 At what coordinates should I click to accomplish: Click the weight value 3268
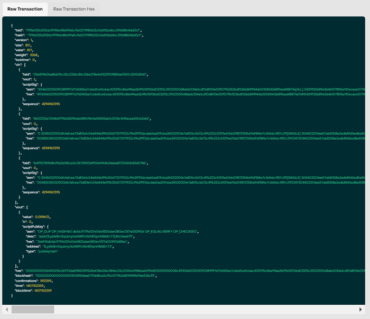(34, 54)
